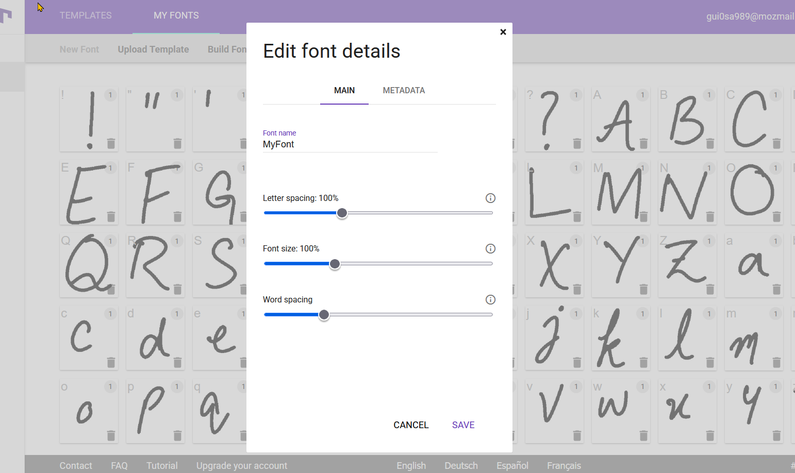
Task: Cancel editing font details
Action: (411, 425)
